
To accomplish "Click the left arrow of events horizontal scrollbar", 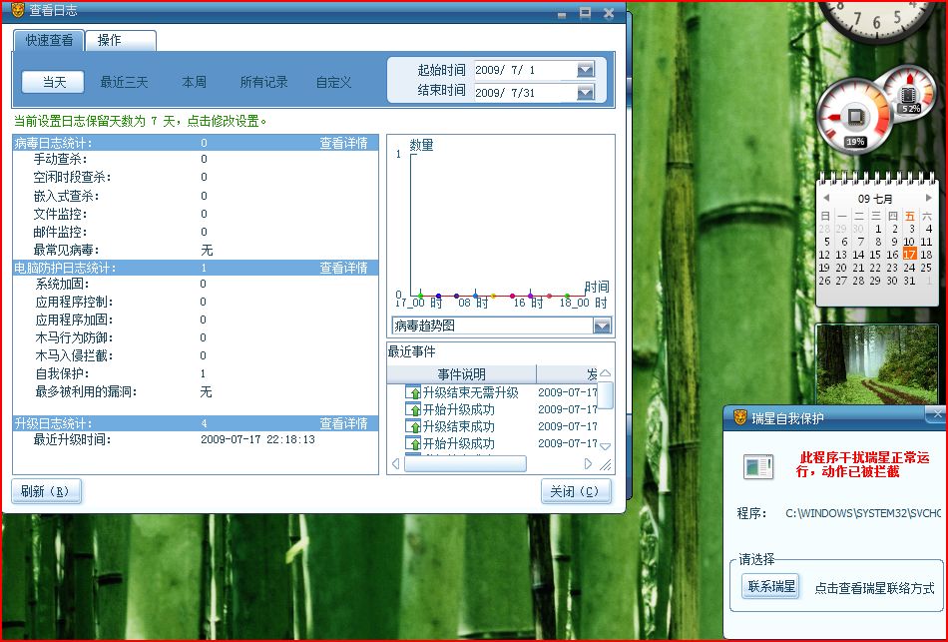I will click(395, 464).
